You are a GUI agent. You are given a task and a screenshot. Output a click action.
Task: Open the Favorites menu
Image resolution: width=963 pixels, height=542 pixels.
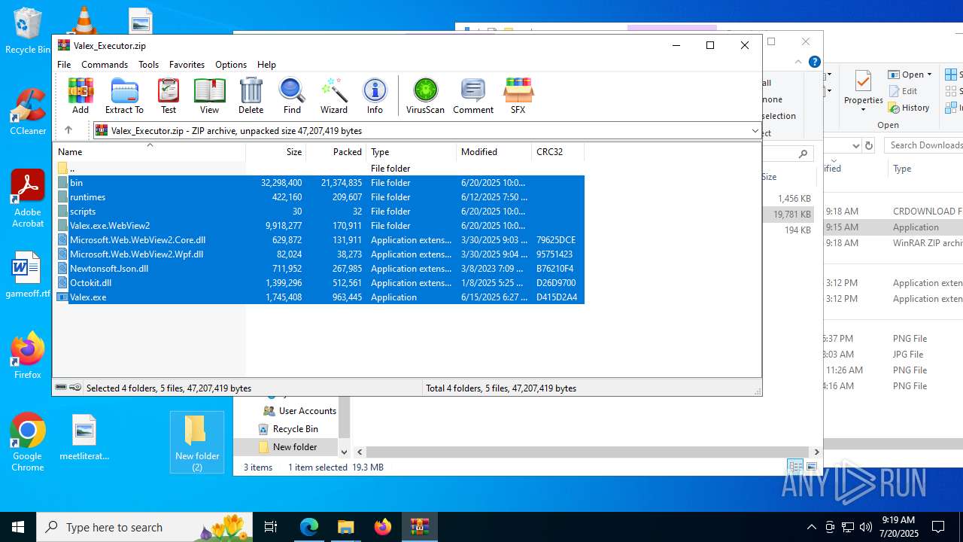(x=187, y=65)
